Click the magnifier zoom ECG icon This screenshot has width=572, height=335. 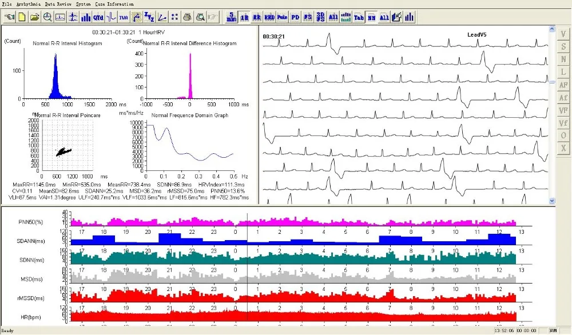[47, 17]
